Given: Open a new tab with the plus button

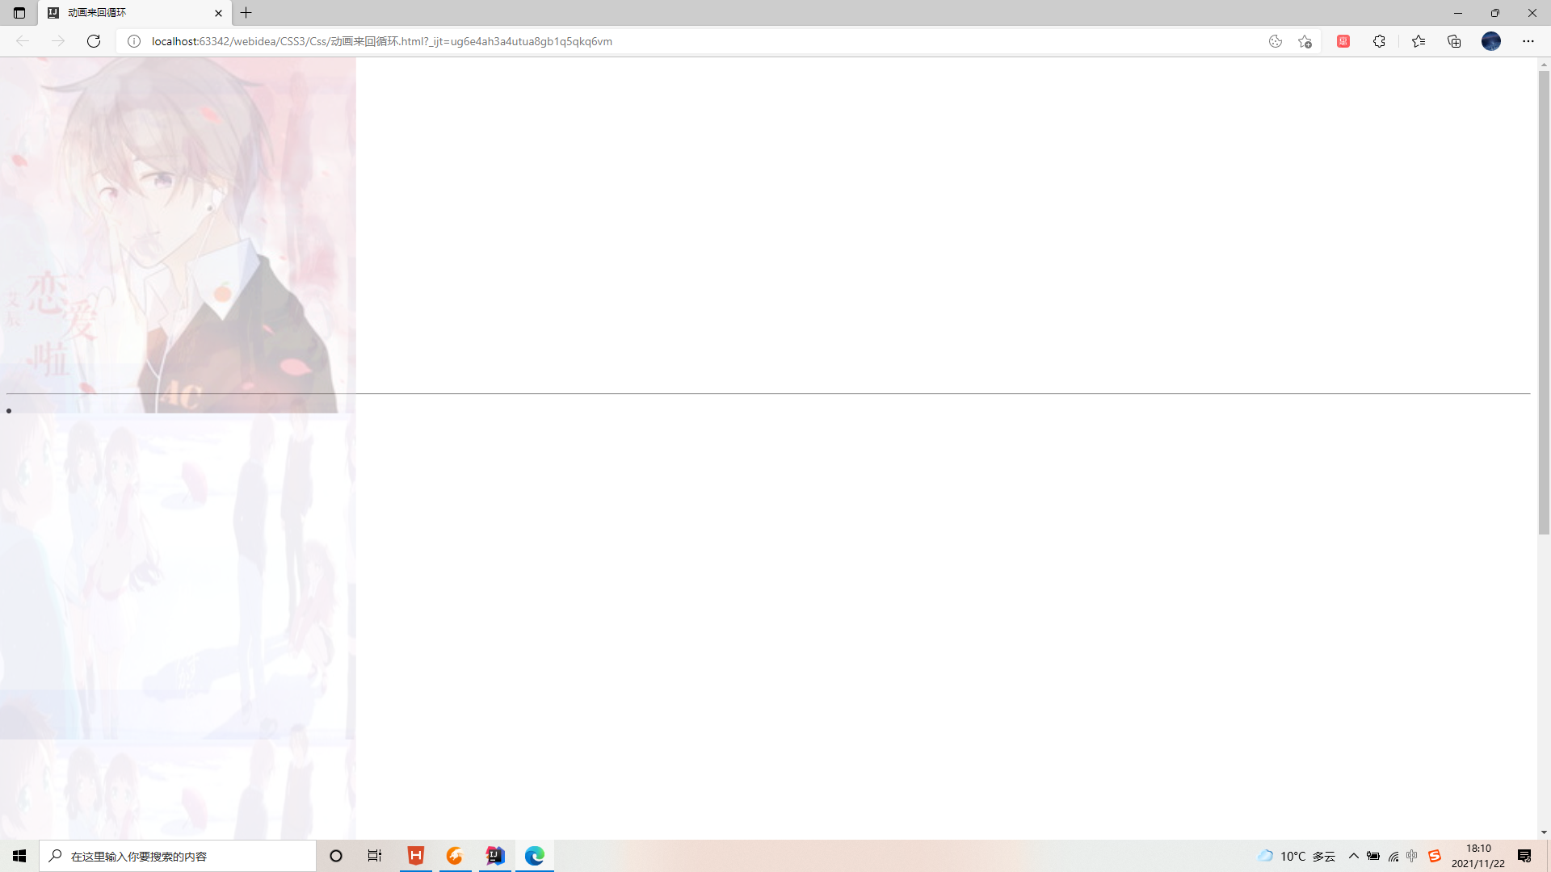Looking at the screenshot, I should [x=246, y=13].
